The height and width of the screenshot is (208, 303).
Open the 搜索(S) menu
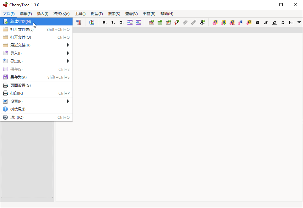tap(114, 14)
